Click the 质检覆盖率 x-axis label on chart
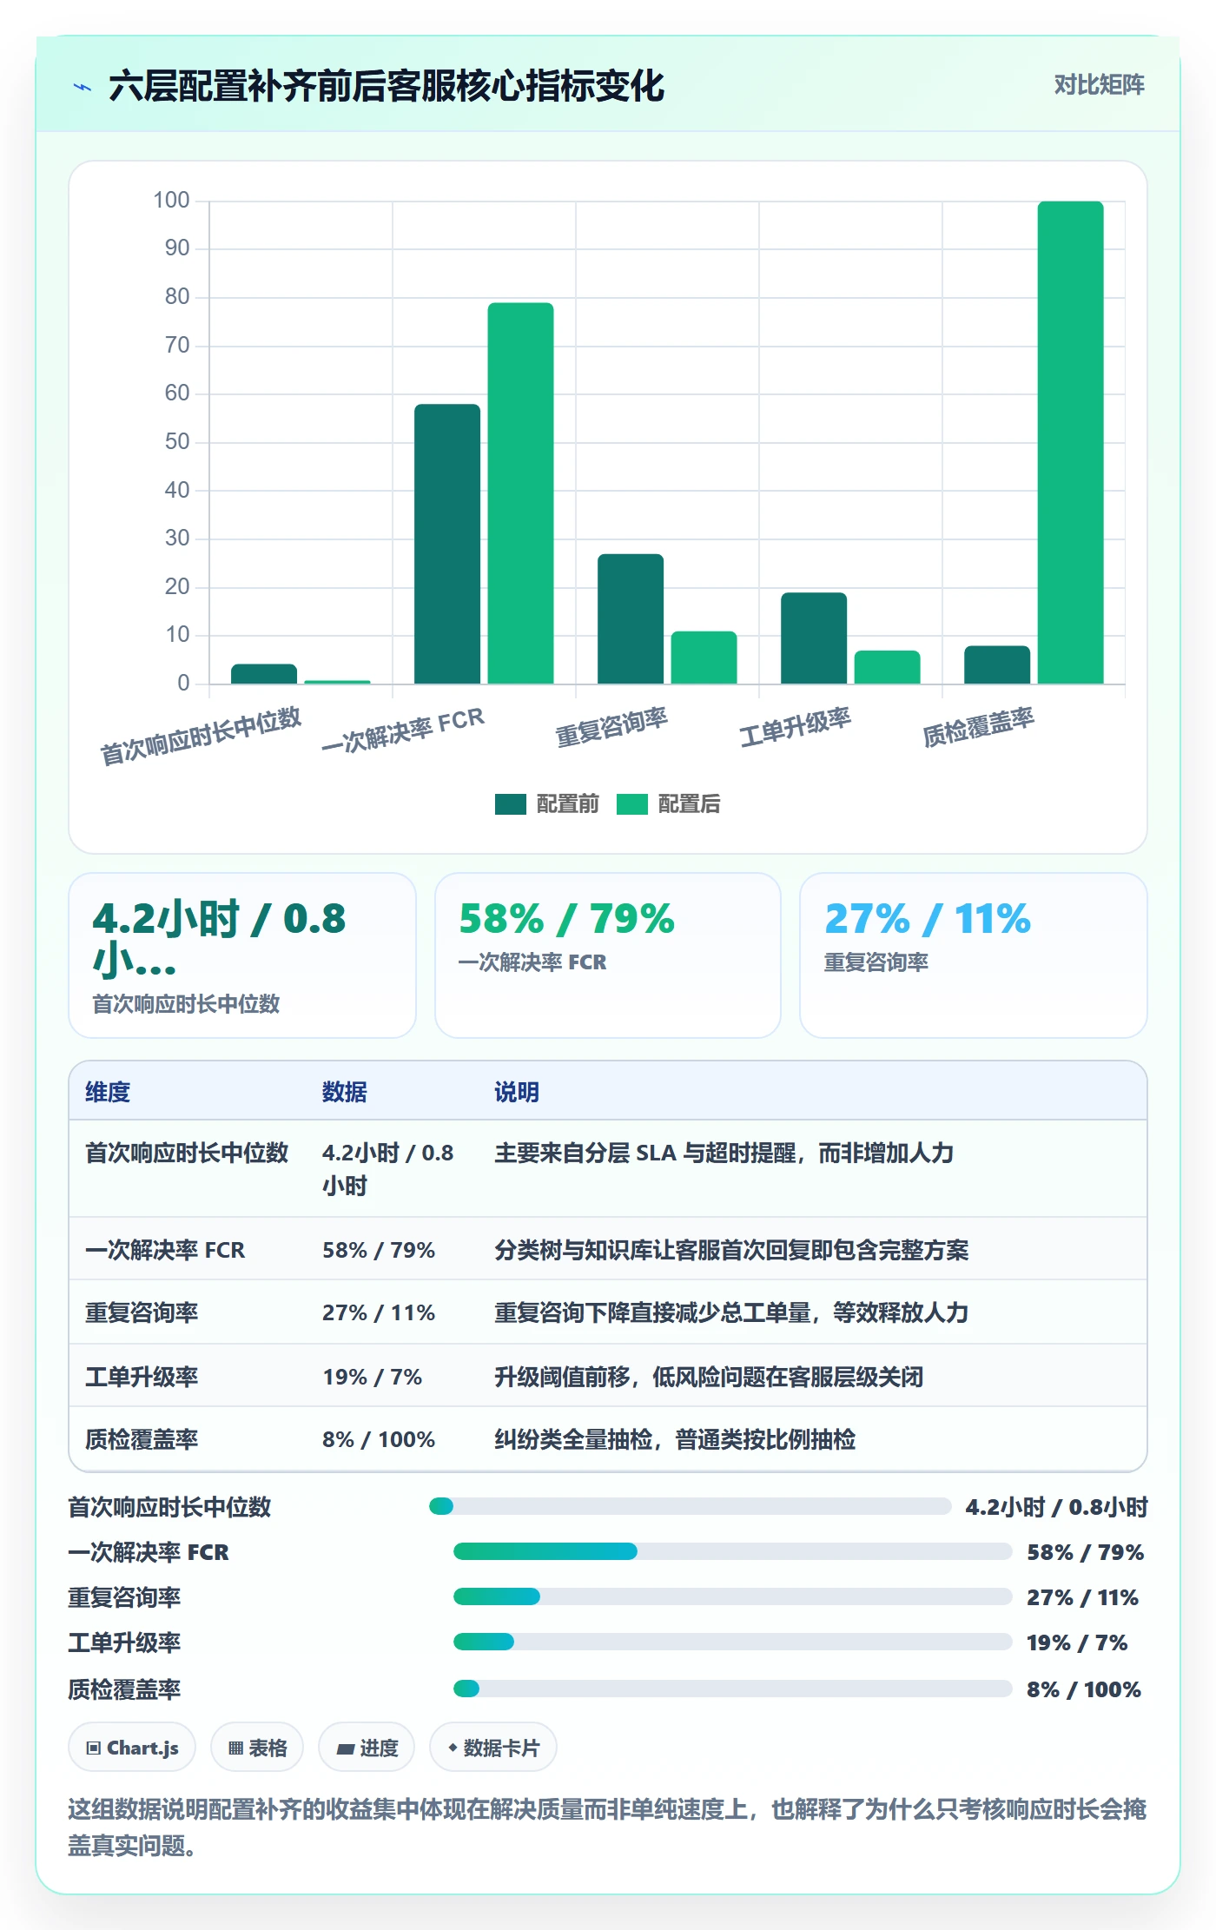This screenshot has width=1216, height=1930. pyautogui.click(x=978, y=728)
